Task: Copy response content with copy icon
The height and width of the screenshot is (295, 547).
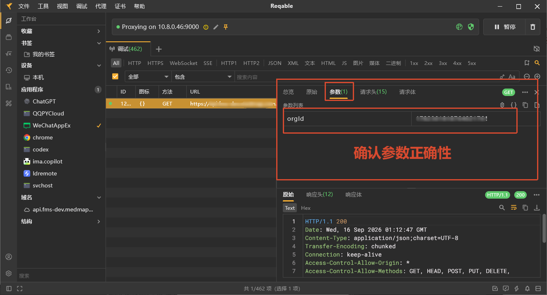Action: point(525,208)
